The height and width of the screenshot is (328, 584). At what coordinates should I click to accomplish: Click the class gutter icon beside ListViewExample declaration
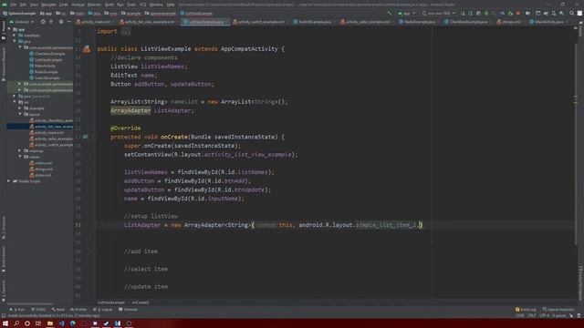click(x=87, y=49)
